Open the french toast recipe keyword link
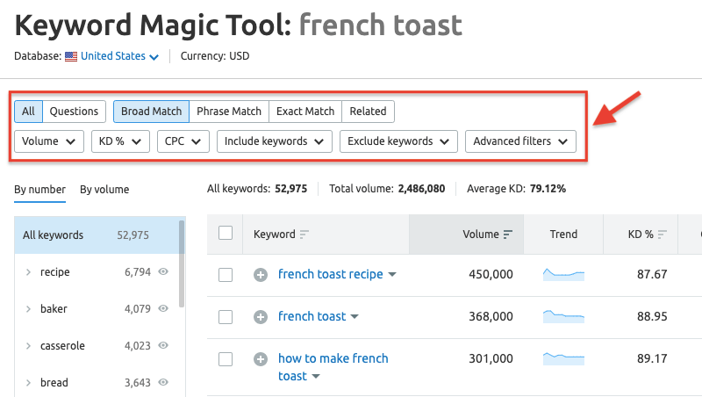This screenshot has height=397, width=702. point(331,274)
